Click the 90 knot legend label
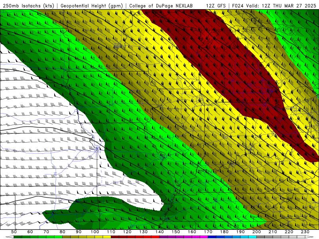Screen dimensions: 319x239 [x=79, y=232]
